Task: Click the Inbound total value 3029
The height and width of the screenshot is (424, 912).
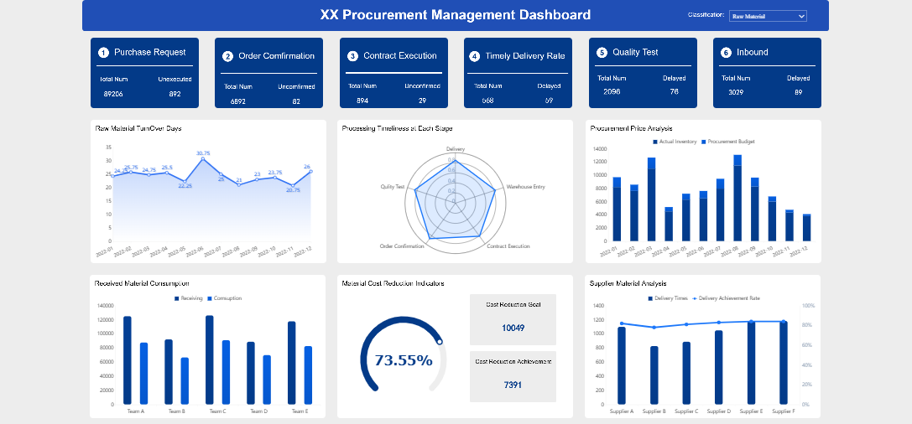Action: [x=736, y=92]
